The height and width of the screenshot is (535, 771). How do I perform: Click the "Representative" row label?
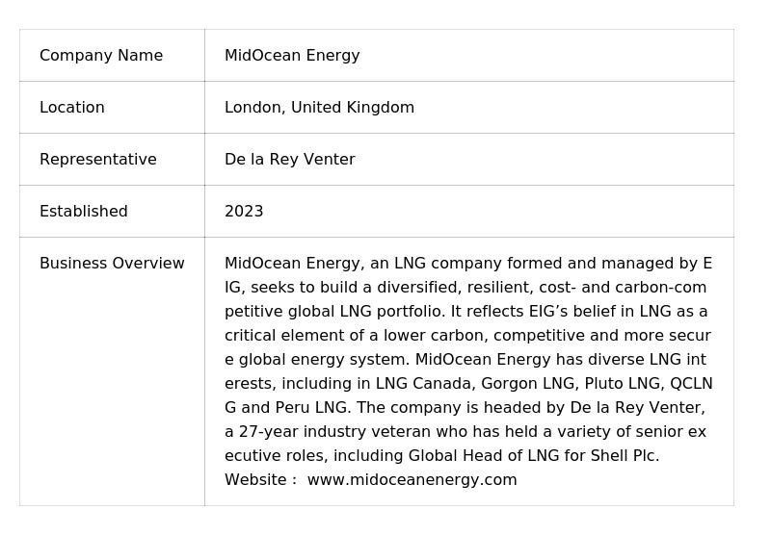pos(97,160)
